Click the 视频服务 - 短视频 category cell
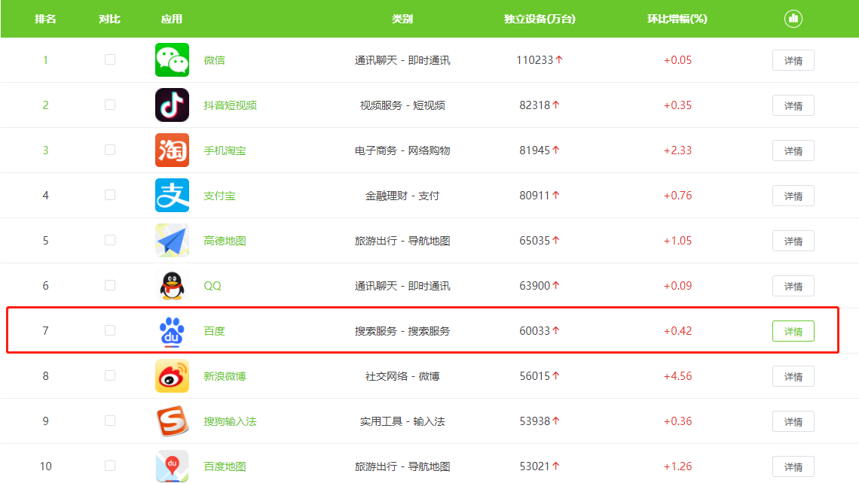 coord(402,105)
